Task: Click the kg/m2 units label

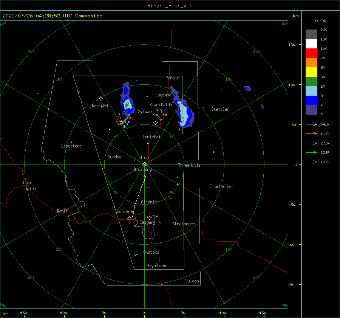Action: (320, 20)
